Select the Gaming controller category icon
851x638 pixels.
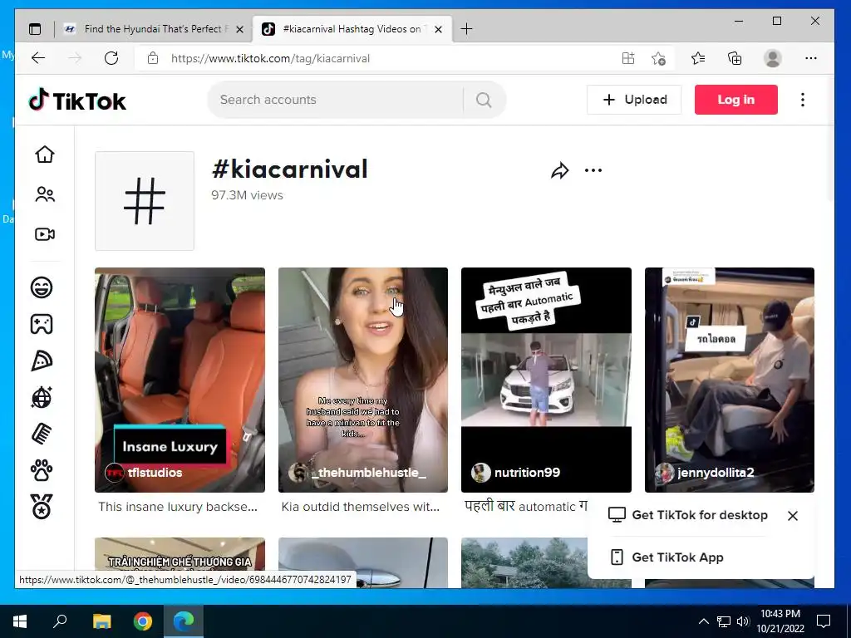point(42,324)
